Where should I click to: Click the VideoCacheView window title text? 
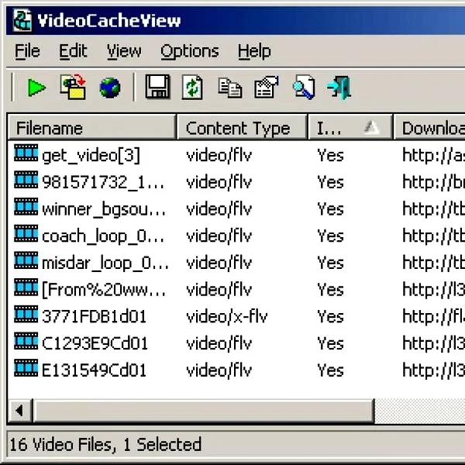click(x=109, y=21)
